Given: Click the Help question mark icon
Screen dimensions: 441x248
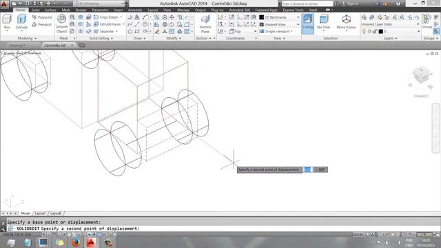Looking at the screenshot, I should click(x=398, y=3).
